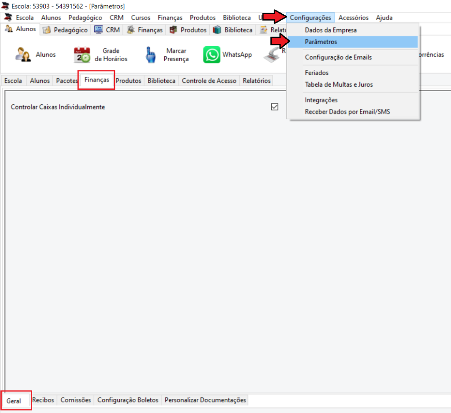Open the Escola menu in menu bar
This screenshot has height=413, width=451.
[x=25, y=18]
